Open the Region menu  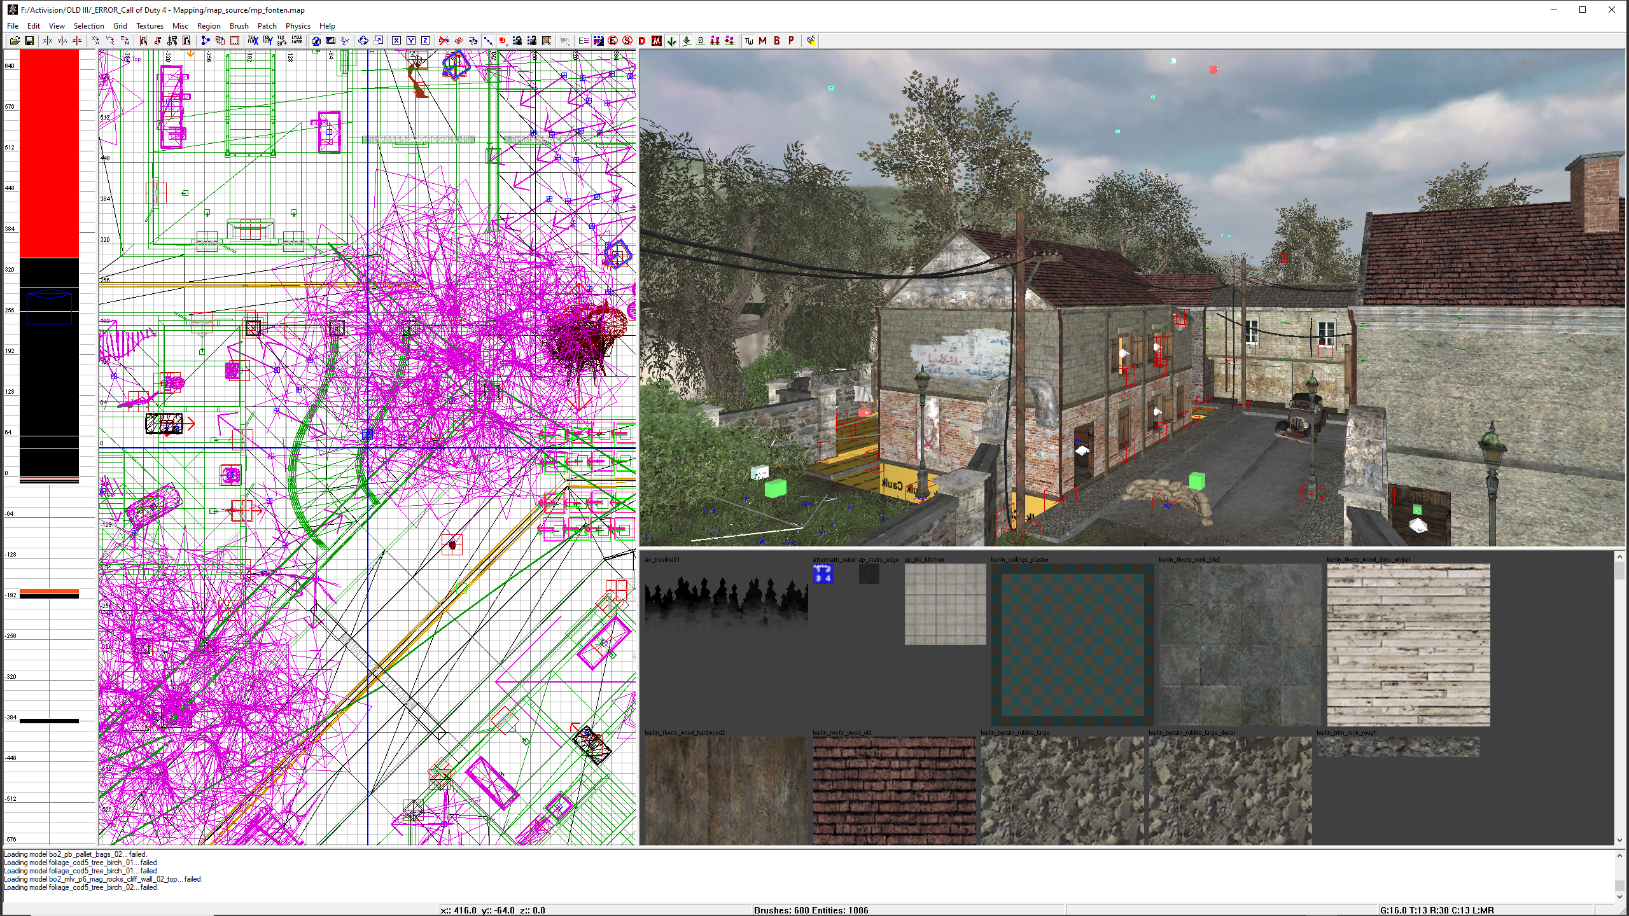click(209, 26)
